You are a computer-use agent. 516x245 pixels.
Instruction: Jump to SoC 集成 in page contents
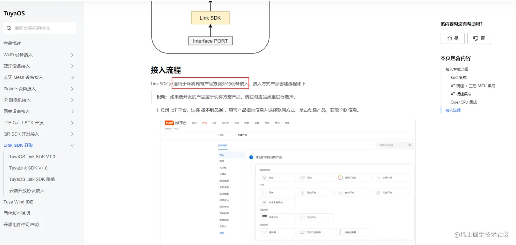pos(458,77)
